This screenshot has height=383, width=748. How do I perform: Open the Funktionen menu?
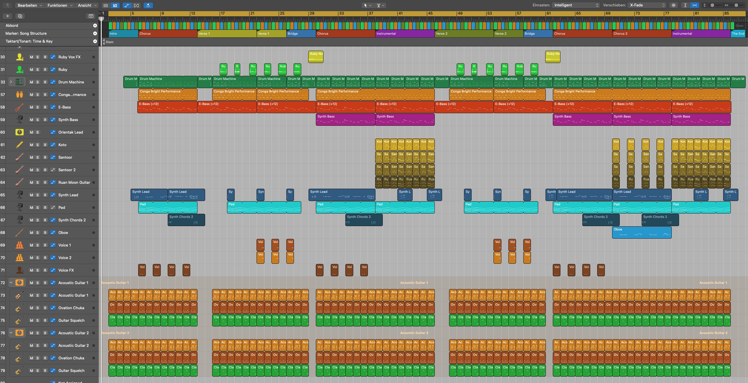[x=60, y=5]
